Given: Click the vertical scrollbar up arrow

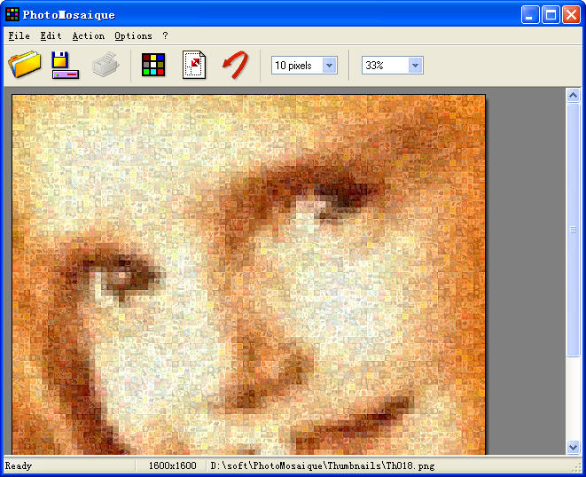Looking at the screenshot, I should 573,95.
